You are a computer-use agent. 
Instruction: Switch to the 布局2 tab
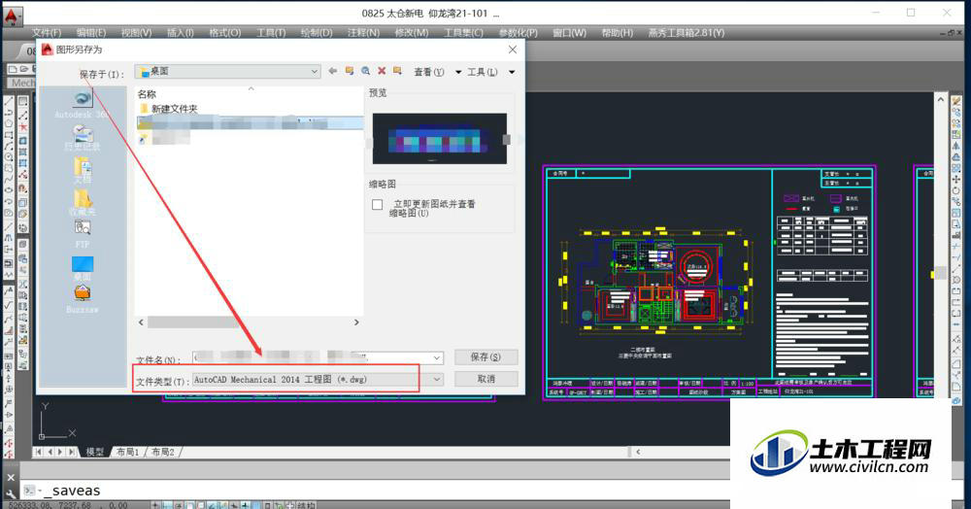(x=163, y=452)
